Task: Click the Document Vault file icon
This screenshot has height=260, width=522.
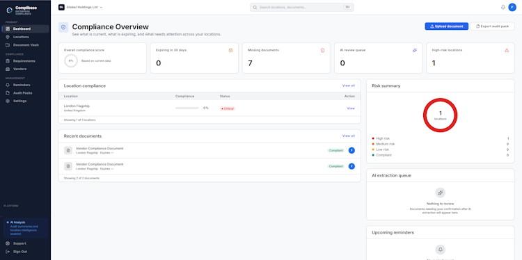Action: pyautogui.click(x=8, y=45)
